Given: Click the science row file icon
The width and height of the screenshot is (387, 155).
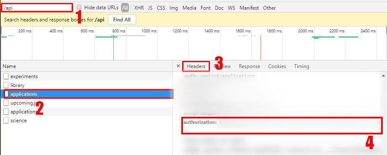Looking at the screenshot, I should click(6, 121).
